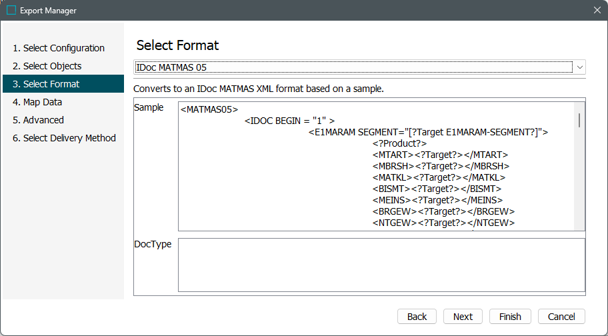Go to step 1 Select Configuration
This screenshot has height=336, width=608.
59,48
